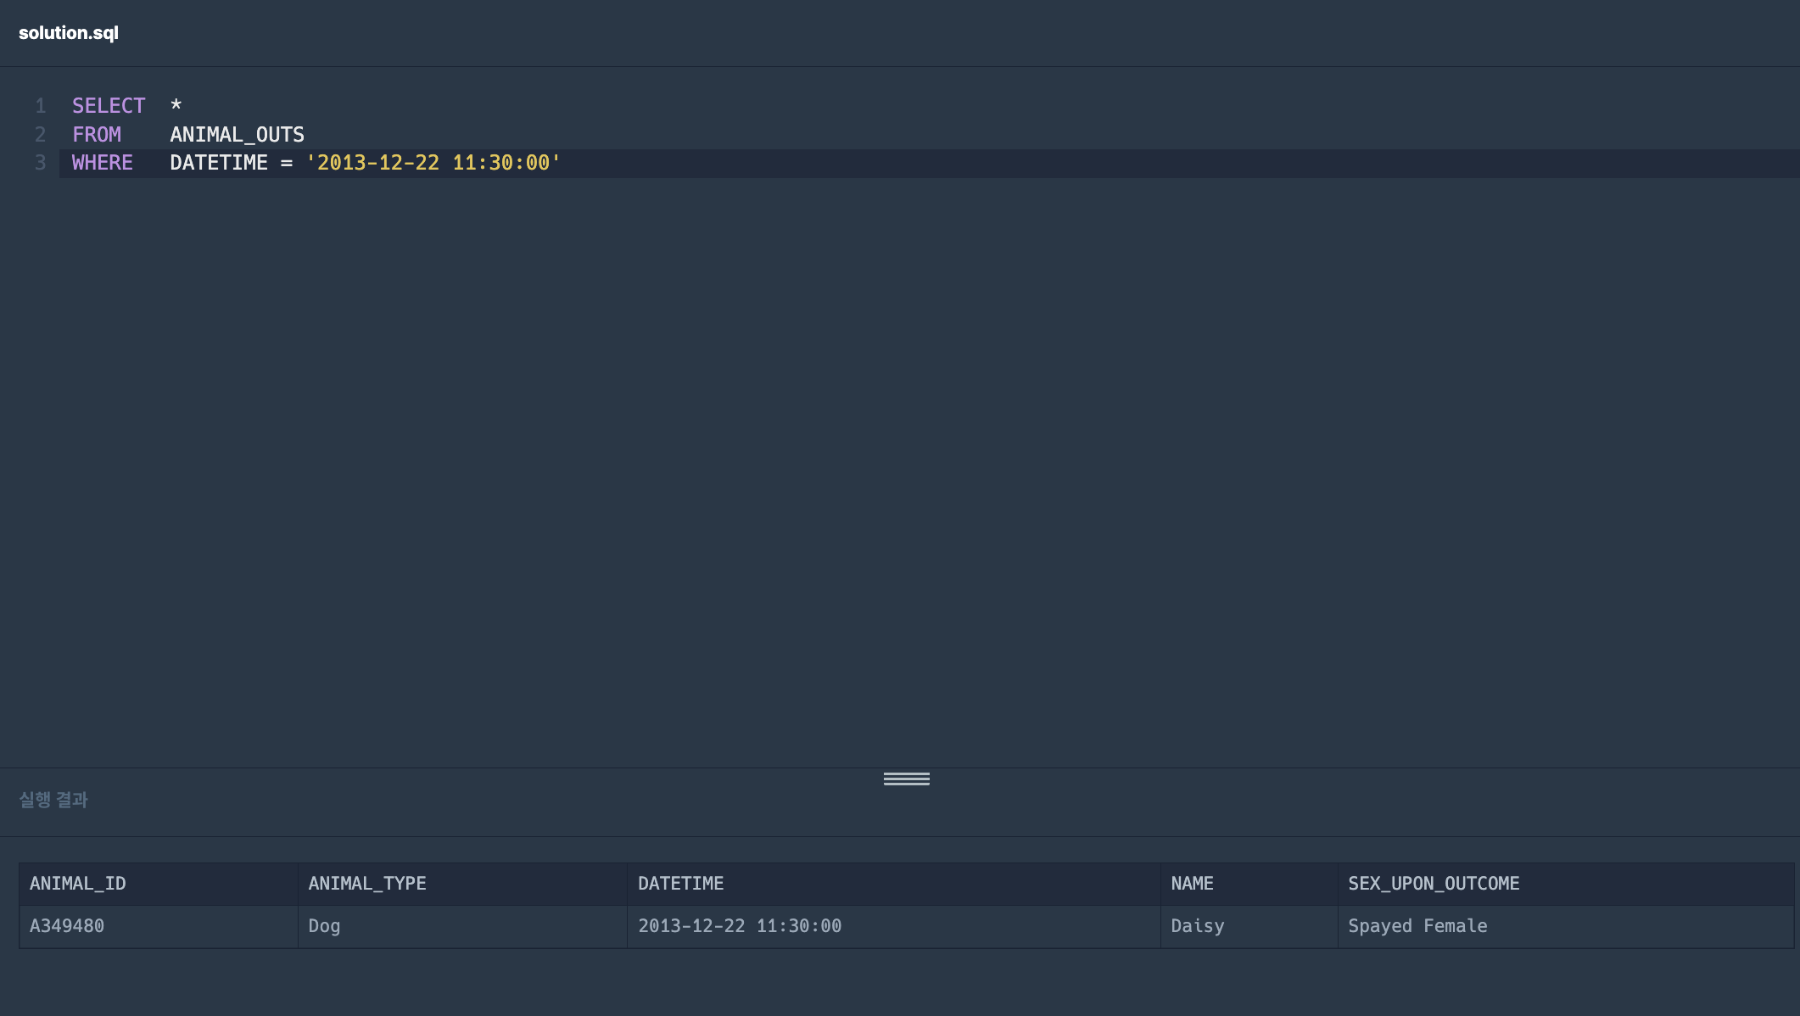The image size is (1800, 1016).
Task: Click the asterisk in the SELECT clause
Action: [x=176, y=106]
